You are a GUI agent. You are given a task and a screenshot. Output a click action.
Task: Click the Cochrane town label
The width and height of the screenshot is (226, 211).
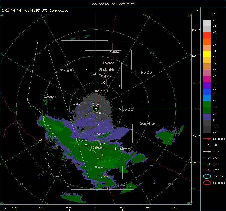tap(82, 140)
